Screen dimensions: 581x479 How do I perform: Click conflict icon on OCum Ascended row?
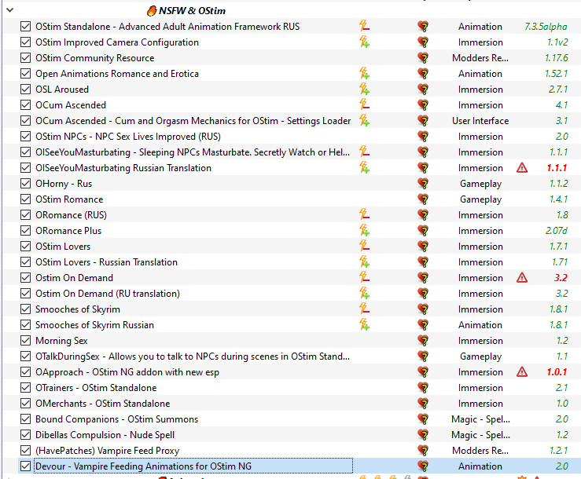tap(364, 104)
